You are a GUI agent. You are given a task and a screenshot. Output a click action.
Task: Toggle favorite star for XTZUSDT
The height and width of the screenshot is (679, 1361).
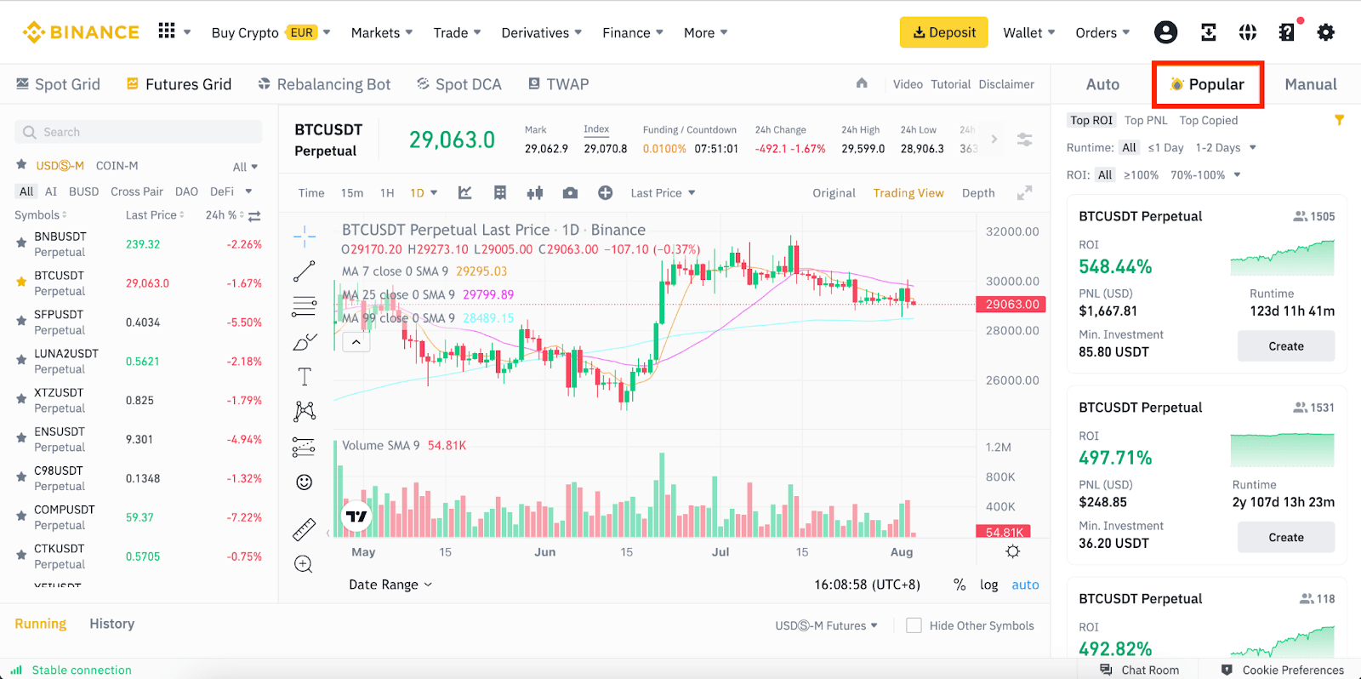pos(21,400)
